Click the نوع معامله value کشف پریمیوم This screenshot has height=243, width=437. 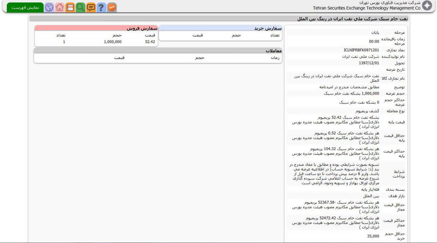[367, 111]
